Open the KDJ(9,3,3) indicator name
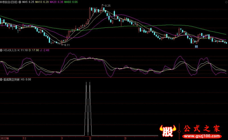 [10, 50]
